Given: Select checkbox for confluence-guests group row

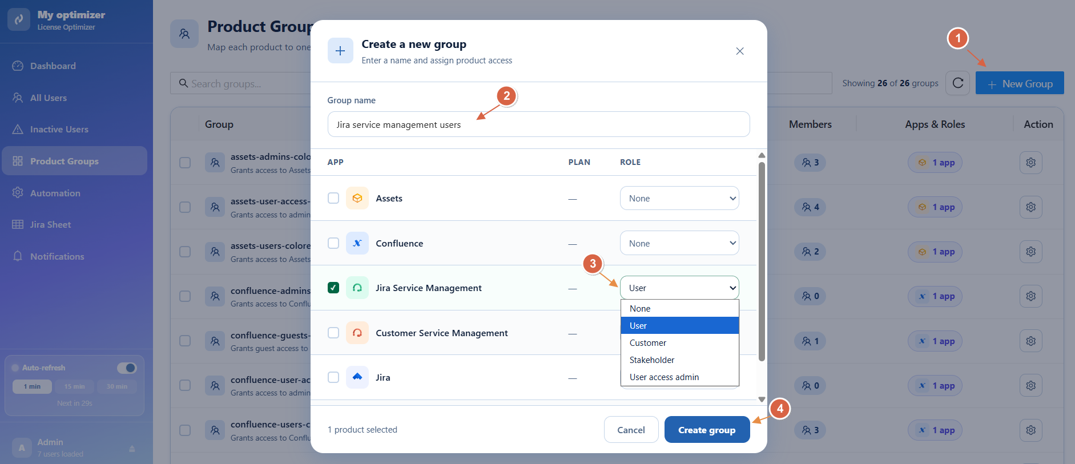Looking at the screenshot, I should click(185, 341).
